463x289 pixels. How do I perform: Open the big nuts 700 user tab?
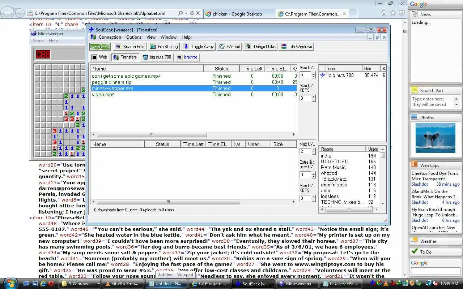157,57
